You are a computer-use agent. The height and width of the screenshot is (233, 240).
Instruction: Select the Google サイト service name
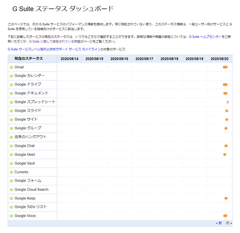(26, 119)
